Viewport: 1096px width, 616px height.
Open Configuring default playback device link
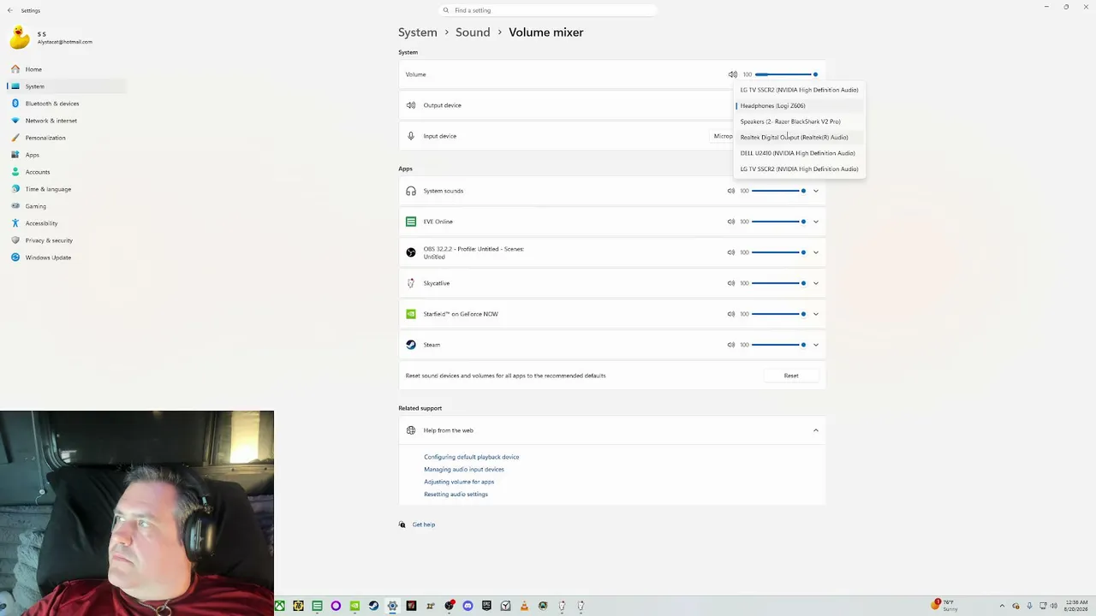coord(472,457)
